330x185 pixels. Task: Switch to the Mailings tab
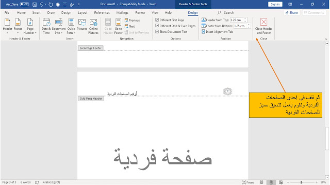(122, 12)
